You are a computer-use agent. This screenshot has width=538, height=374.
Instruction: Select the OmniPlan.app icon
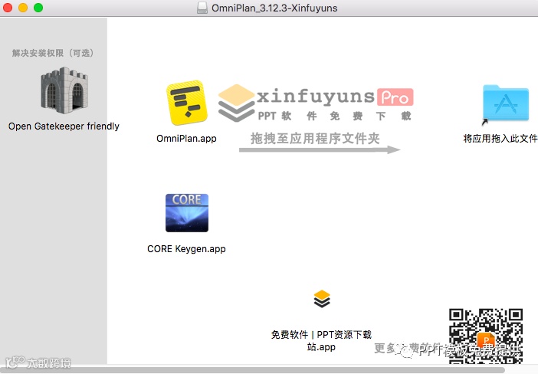pos(187,103)
